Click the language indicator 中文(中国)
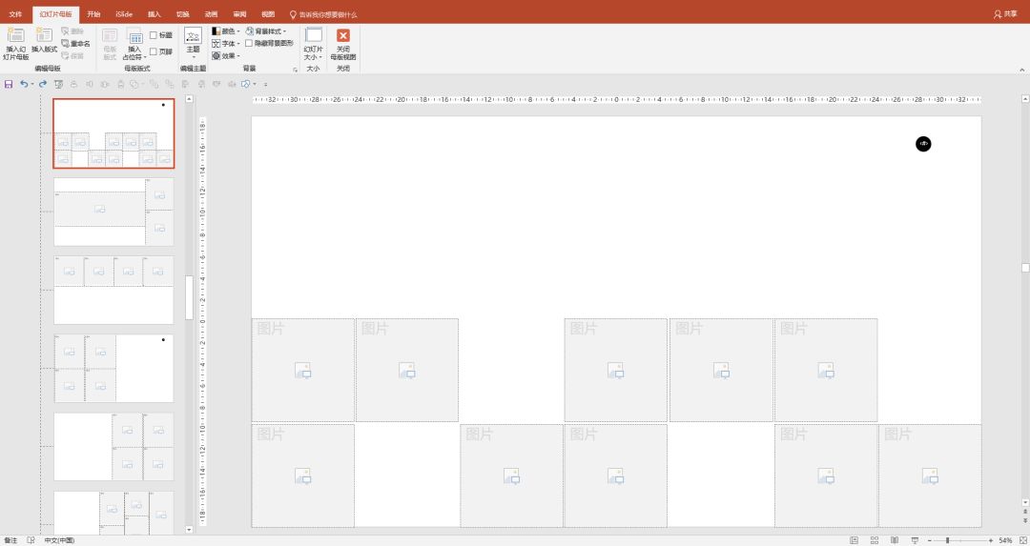1030x546 pixels. click(59, 540)
